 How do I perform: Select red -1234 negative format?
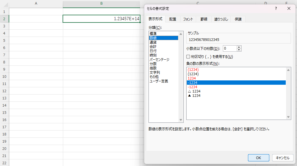(236, 87)
